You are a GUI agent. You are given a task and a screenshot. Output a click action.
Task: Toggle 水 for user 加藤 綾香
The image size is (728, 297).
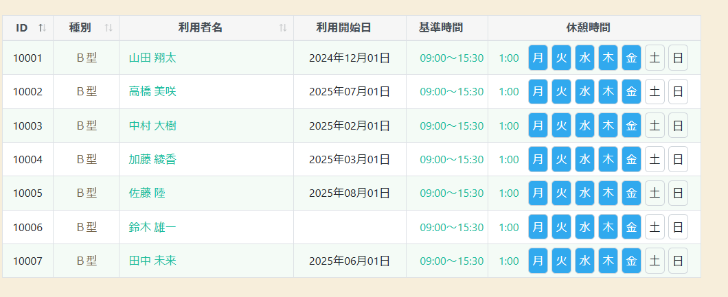(x=584, y=159)
